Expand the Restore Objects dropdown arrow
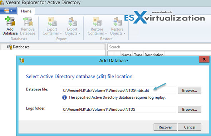Screen dimensions: 211x136 click(124, 33)
